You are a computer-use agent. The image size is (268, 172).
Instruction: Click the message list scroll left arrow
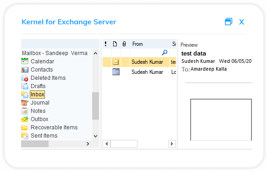click(x=106, y=144)
